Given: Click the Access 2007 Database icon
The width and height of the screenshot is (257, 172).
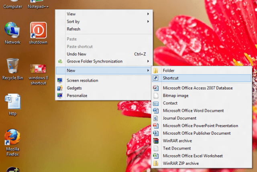Looking at the screenshot, I should 156,88.
